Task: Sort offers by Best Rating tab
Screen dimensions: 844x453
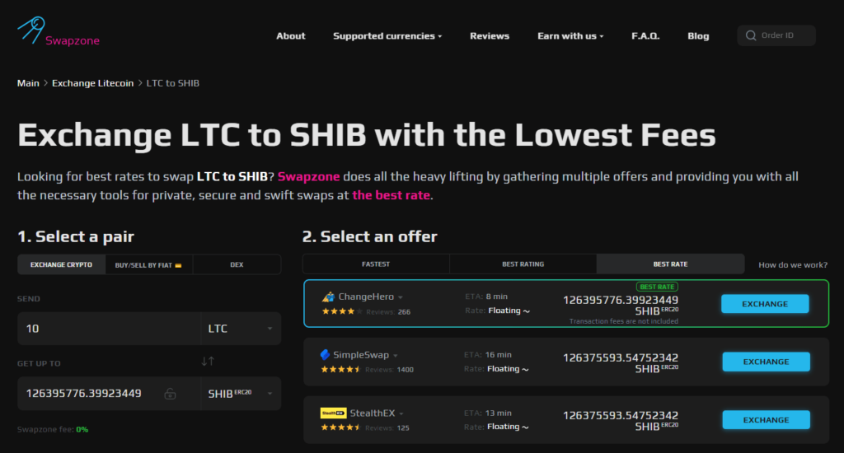Action: point(523,264)
